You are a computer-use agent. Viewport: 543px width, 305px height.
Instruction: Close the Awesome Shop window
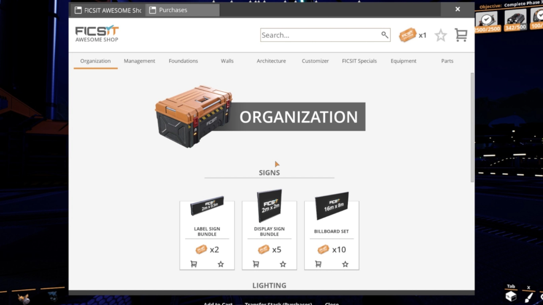tap(458, 9)
